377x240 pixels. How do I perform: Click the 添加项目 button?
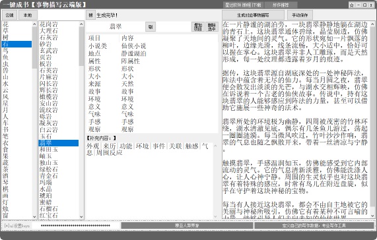tap(198, 26)
